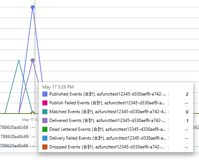Select the Delivered Events purple data point

tap(33, 60)
